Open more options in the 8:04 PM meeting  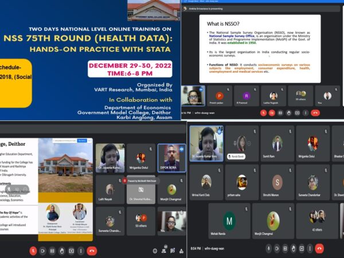tap(310, 248)
